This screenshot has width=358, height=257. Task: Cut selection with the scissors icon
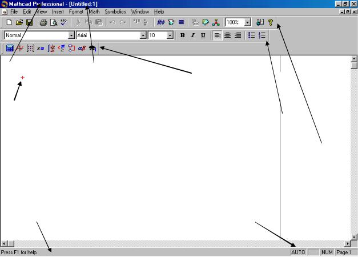point(78,22)
